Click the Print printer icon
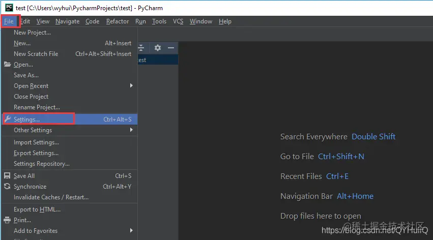The width and height of the screenshot is (433, 240). click(7, 220)
